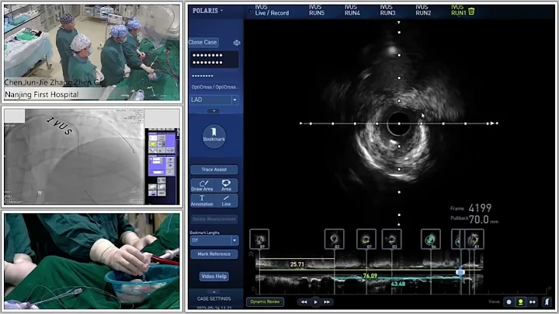Delete IVUS RUN1 using trash icon
The width and height of the screenshot is (559, 314).
[x=471, y=12]
